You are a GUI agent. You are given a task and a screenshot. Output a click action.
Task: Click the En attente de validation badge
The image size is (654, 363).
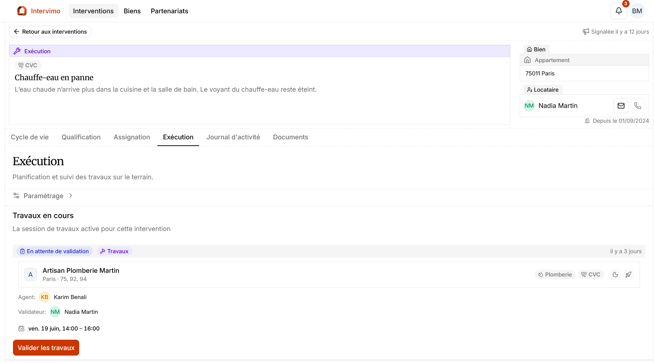click(x=54, y=251)
